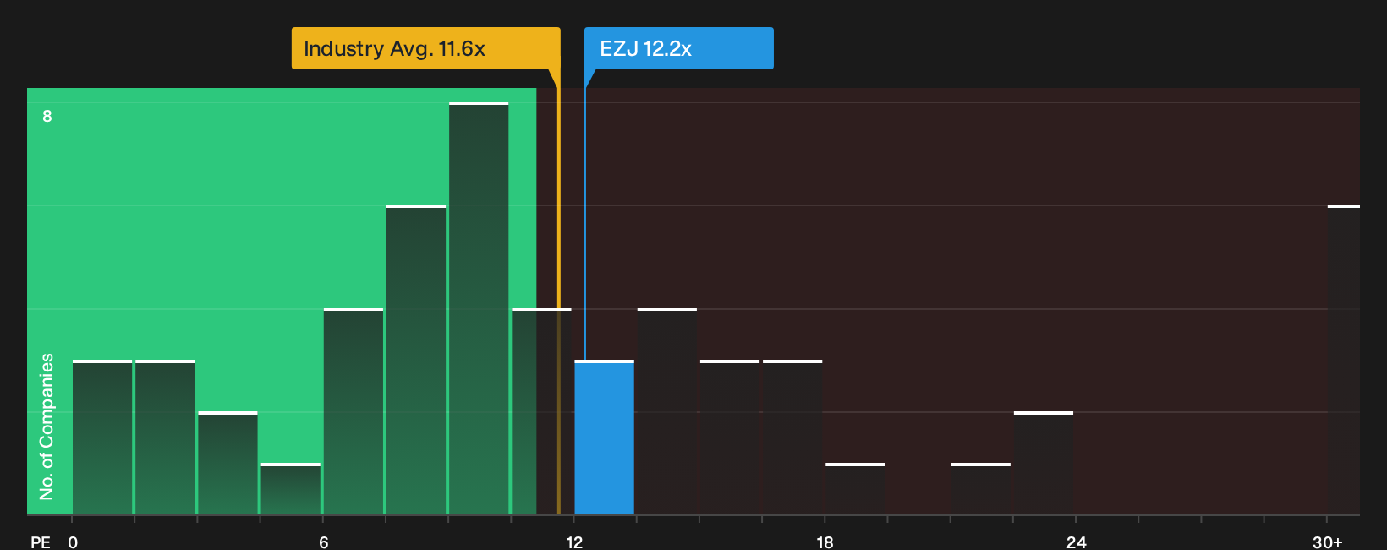1387x550 pixels.
Task: Click the x-axis label 18
Action: 825,542
